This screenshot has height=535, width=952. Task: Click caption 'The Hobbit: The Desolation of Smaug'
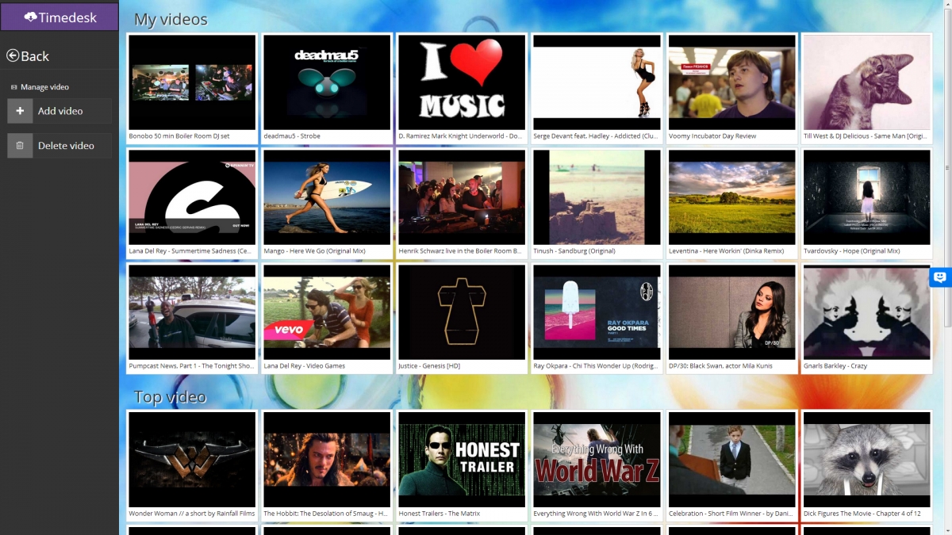[x=325, y=514]
